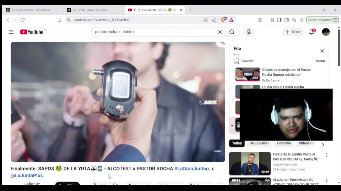The height and width of the screenshot is (191, 341).
Task: Open the YouTube guide hamburger menu
Action: 11,32
